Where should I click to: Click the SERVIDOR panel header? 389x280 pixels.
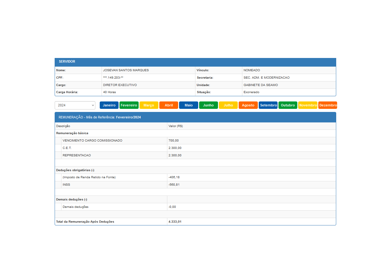click(195, 62)
